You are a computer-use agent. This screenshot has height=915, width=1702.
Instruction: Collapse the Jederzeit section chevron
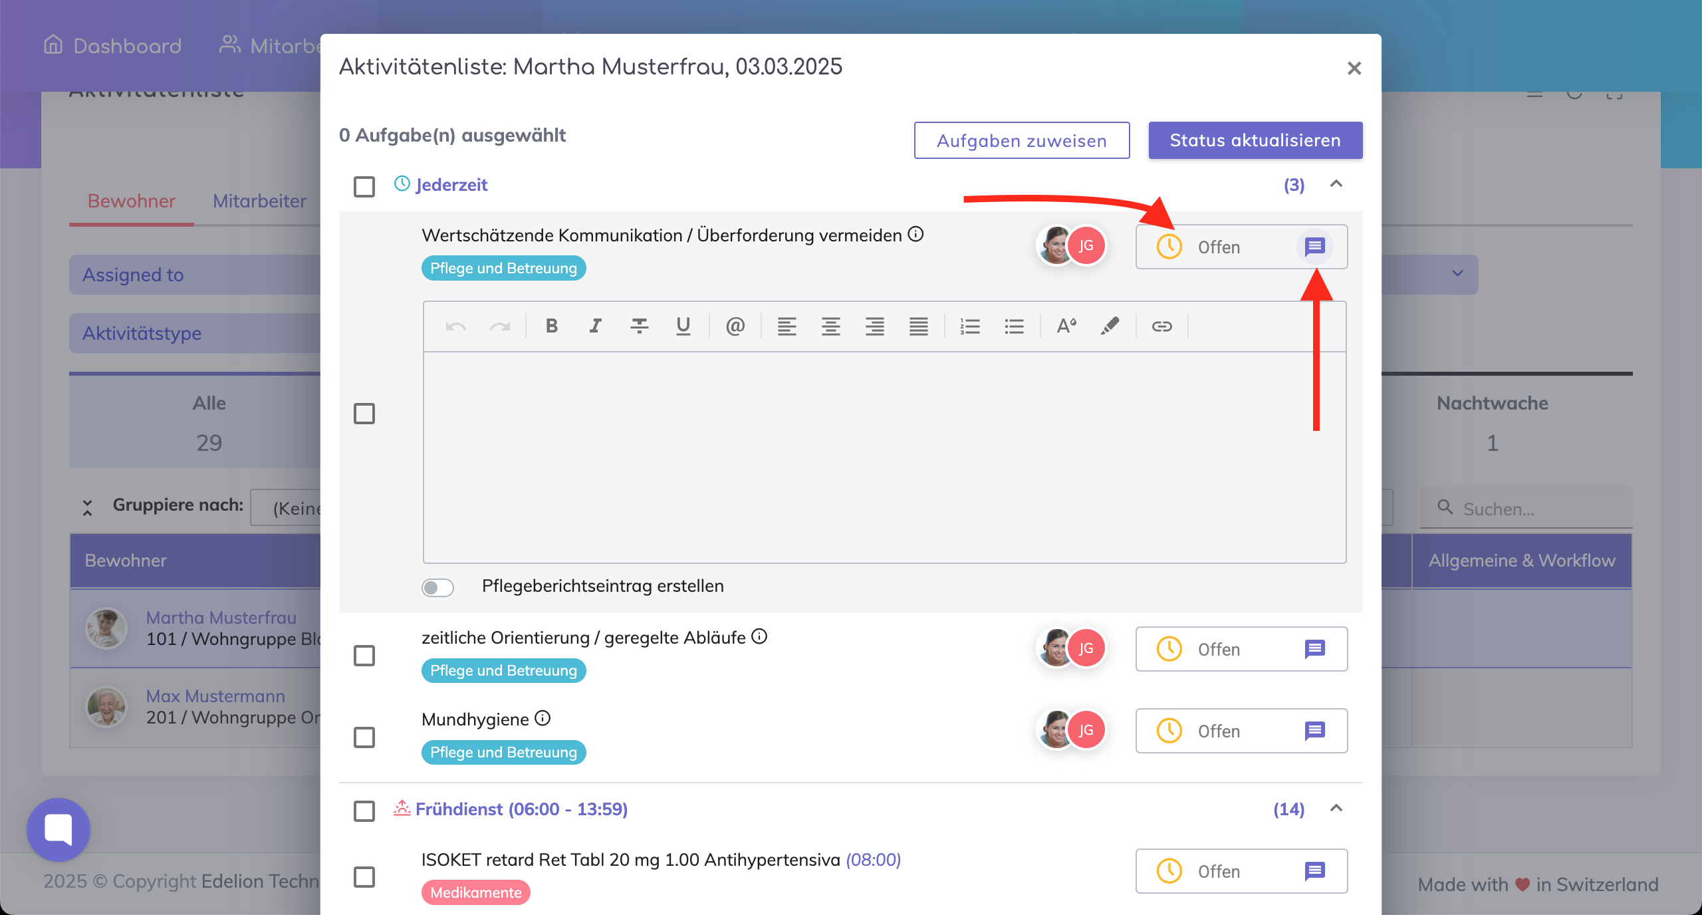click(1336, 184)
